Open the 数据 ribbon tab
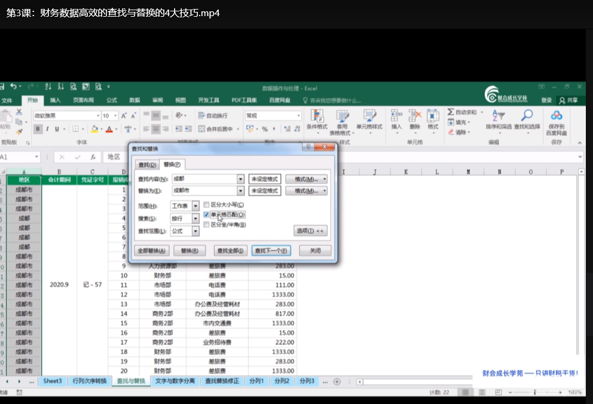The image size is (593, 404). [x=135, y=100]
